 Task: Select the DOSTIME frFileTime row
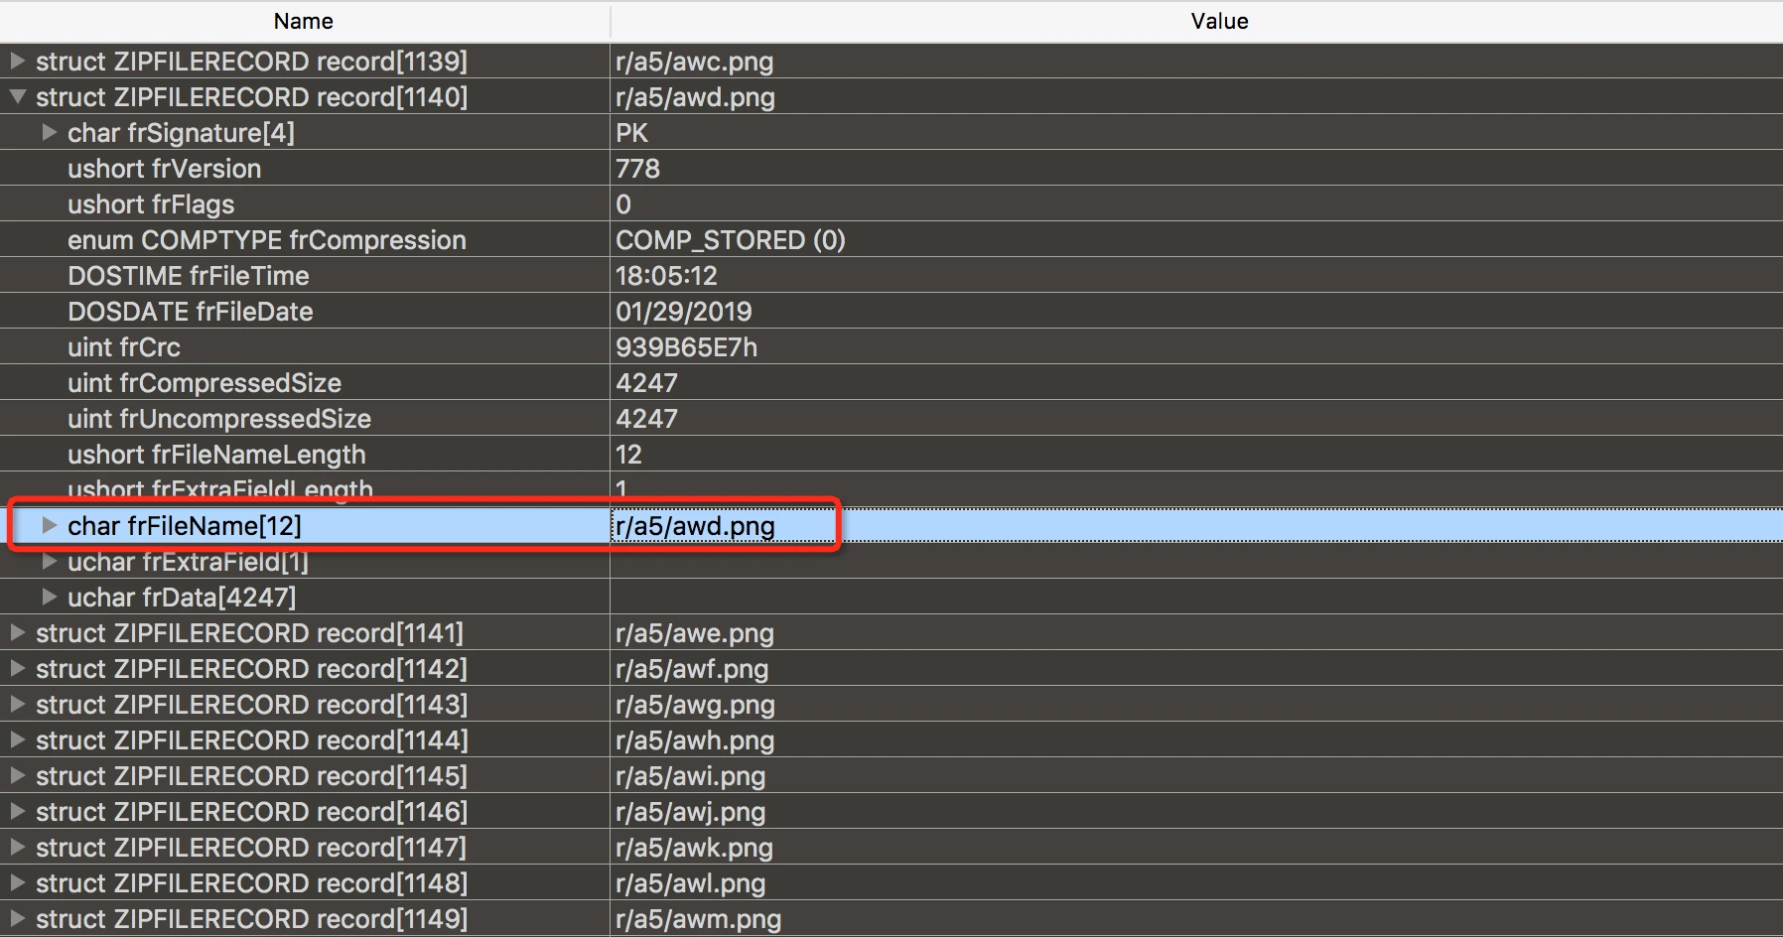coord(891,276)
